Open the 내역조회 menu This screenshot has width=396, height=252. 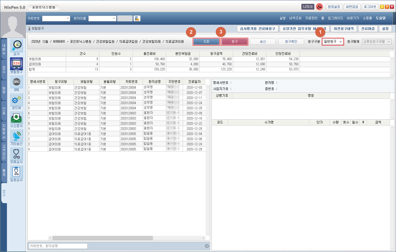(x=295, y=18)
